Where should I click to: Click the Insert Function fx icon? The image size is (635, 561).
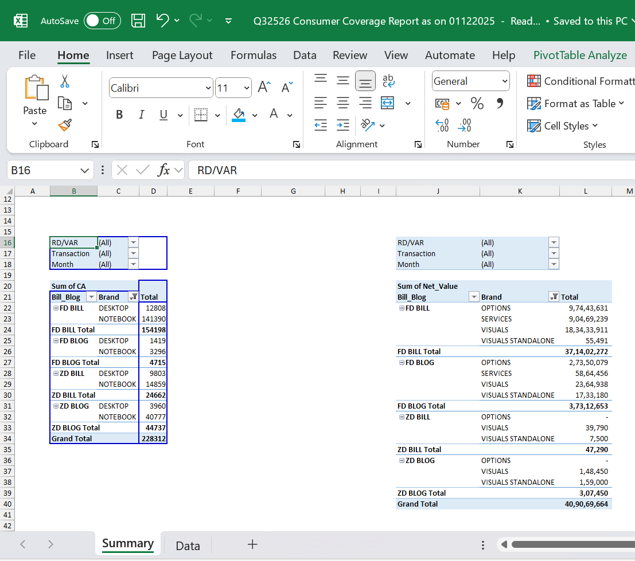point(164,170)
